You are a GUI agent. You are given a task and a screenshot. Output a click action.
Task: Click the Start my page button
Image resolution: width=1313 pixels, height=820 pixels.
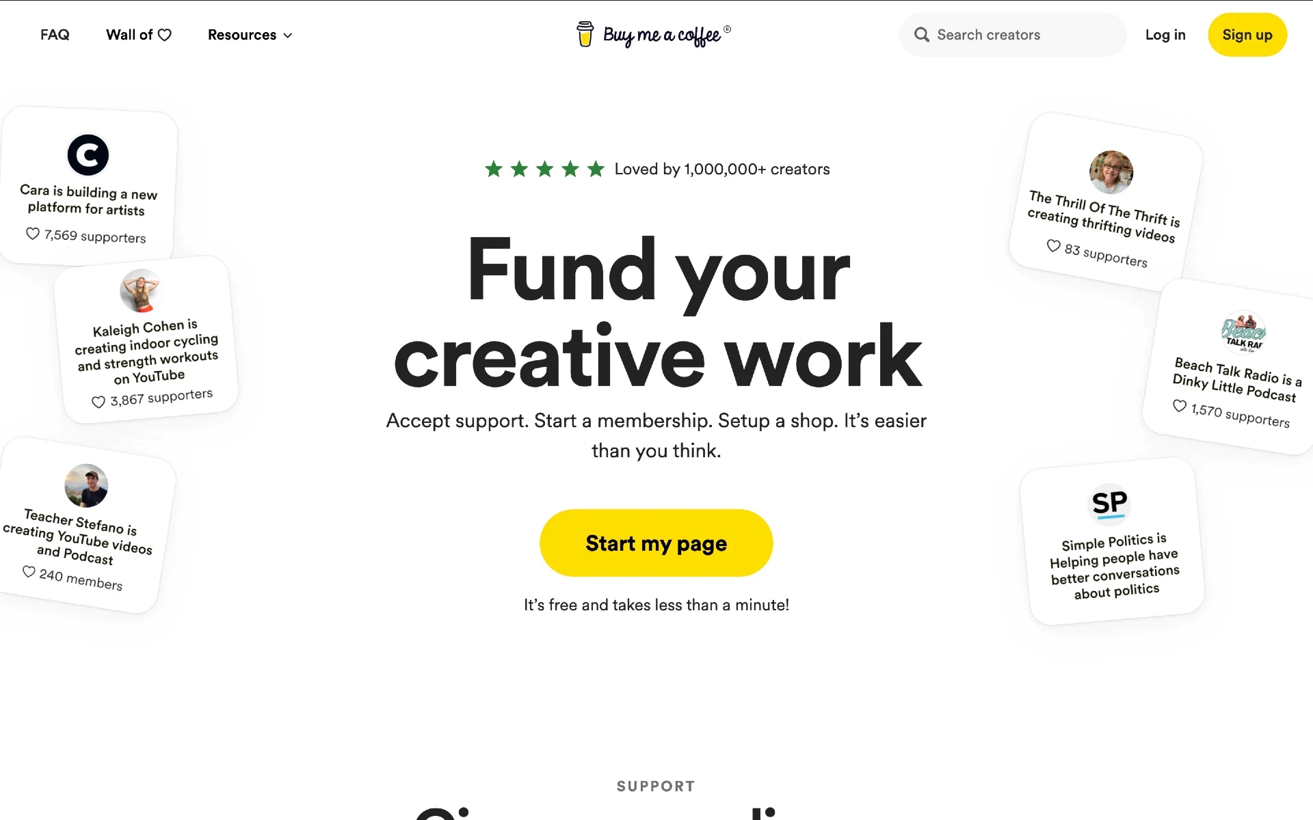click(x=656, y=543)
